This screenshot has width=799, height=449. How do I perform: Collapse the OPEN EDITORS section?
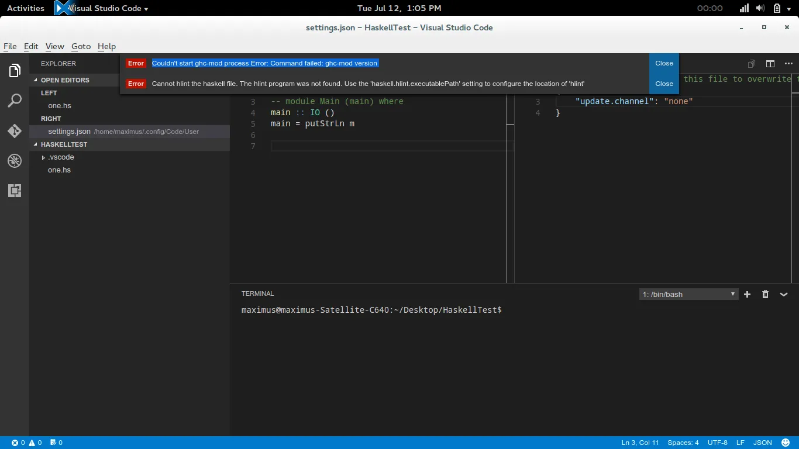tap(64, 80)
